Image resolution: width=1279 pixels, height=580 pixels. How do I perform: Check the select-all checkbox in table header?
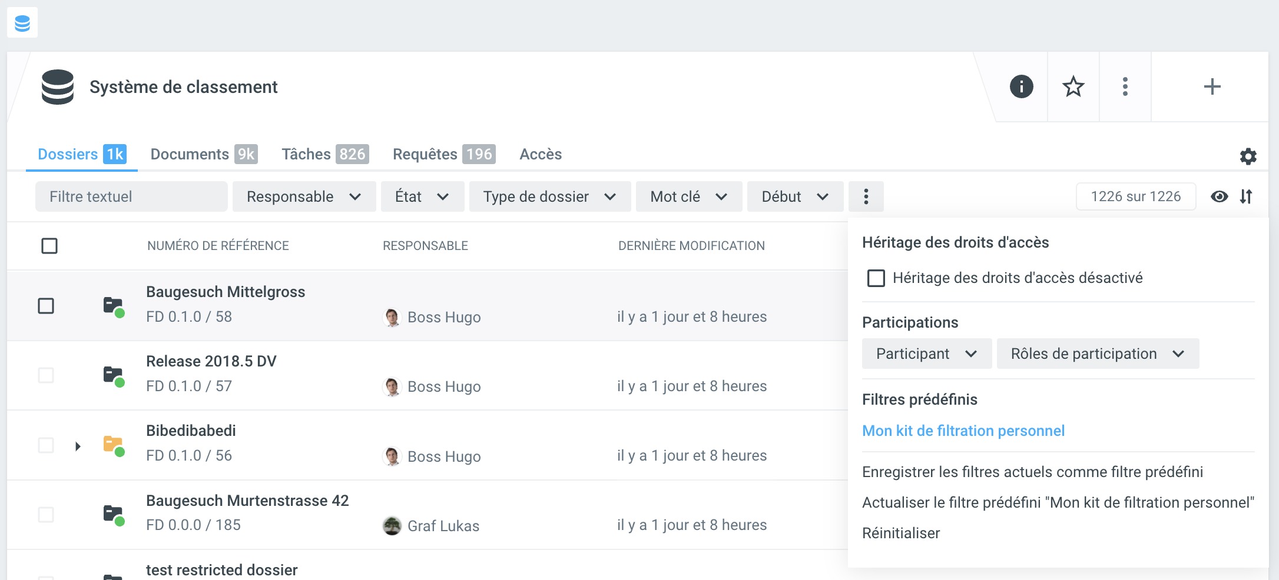(49, 246)
